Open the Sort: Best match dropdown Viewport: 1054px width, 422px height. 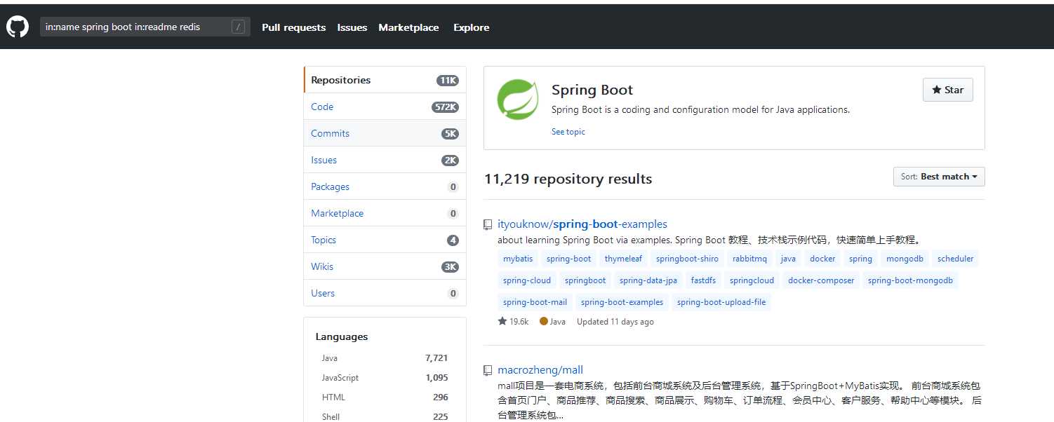tap(939, 177)
